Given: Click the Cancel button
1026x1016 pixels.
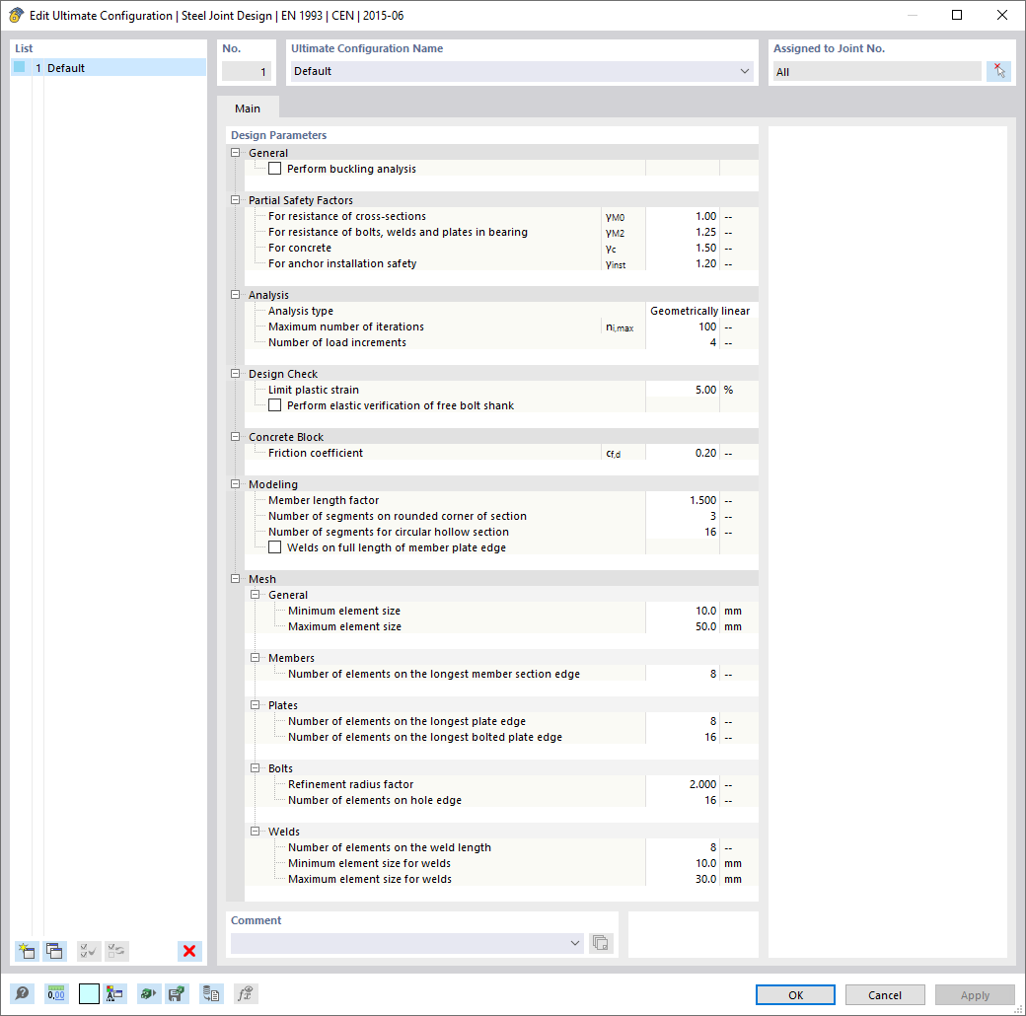Looking at the screenshot, I should [885, 994].
